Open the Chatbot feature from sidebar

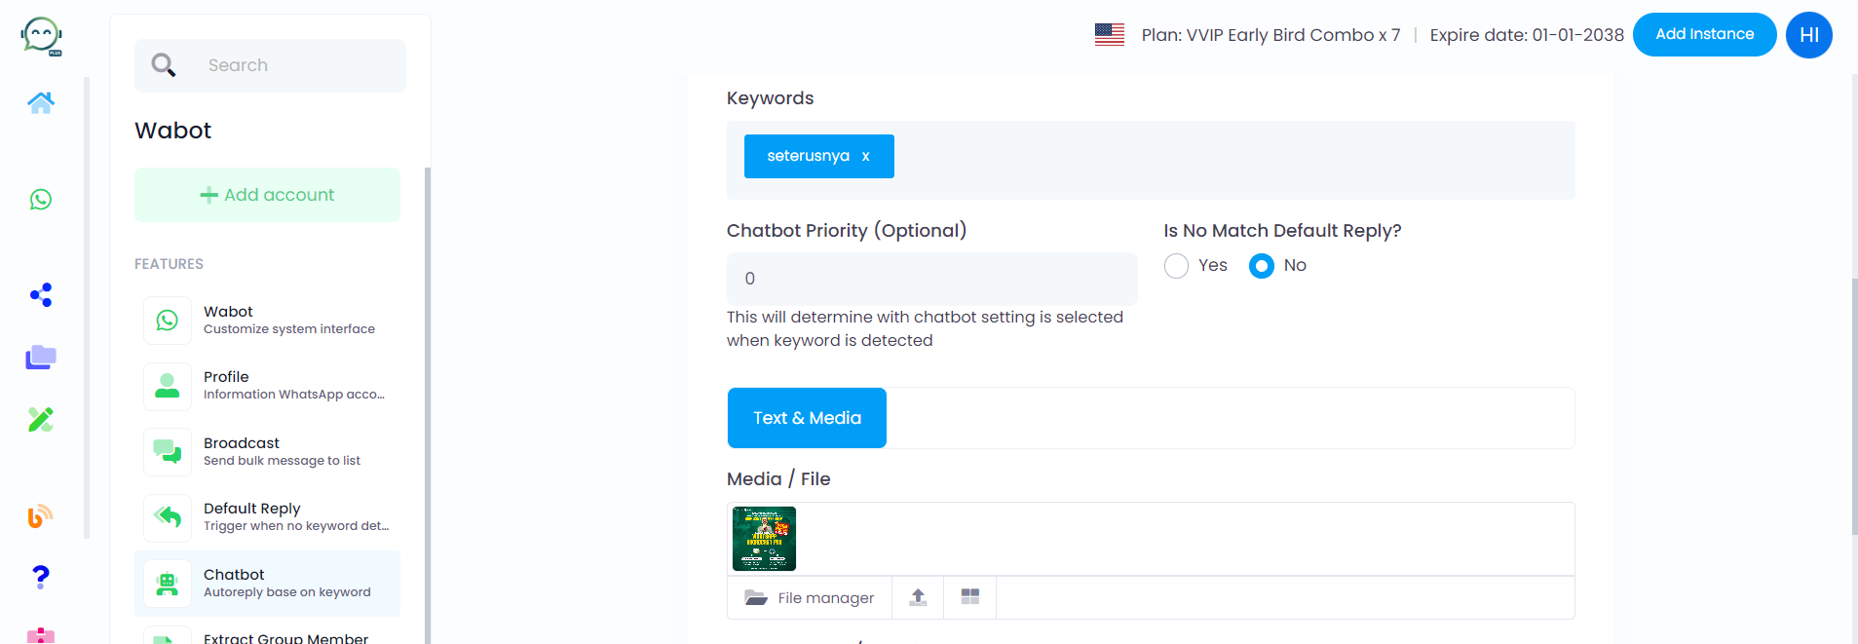point(266,583)
